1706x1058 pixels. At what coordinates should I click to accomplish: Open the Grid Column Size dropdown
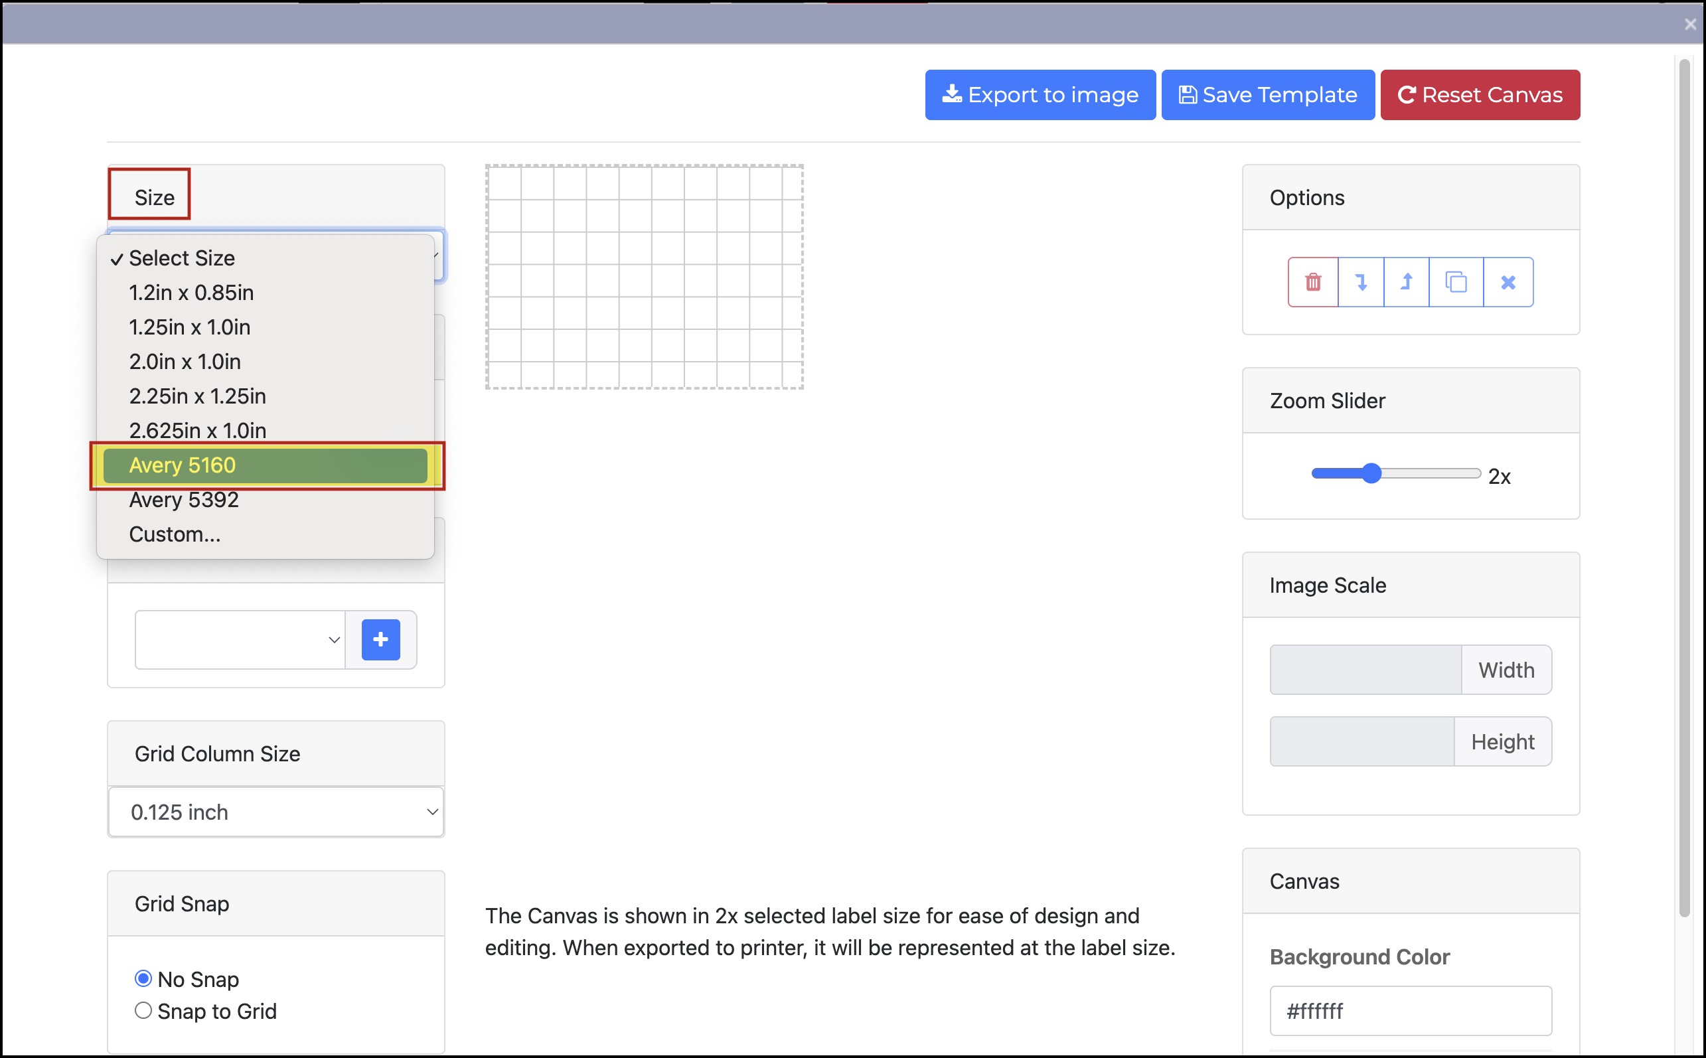pos(276,812)
